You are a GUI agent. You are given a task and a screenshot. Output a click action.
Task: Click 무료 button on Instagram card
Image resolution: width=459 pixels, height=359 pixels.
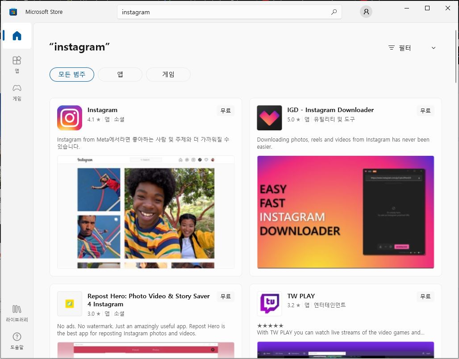point(225,111)
